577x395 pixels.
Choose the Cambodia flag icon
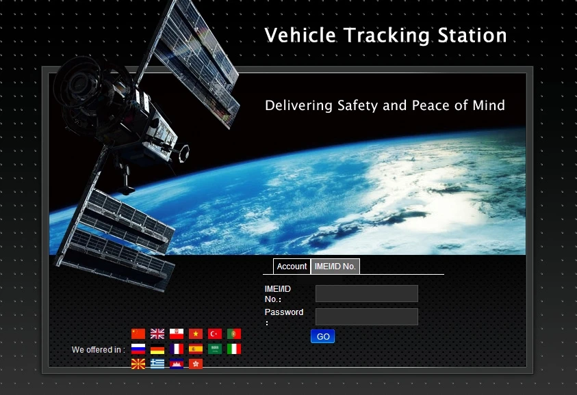(177, 364)
